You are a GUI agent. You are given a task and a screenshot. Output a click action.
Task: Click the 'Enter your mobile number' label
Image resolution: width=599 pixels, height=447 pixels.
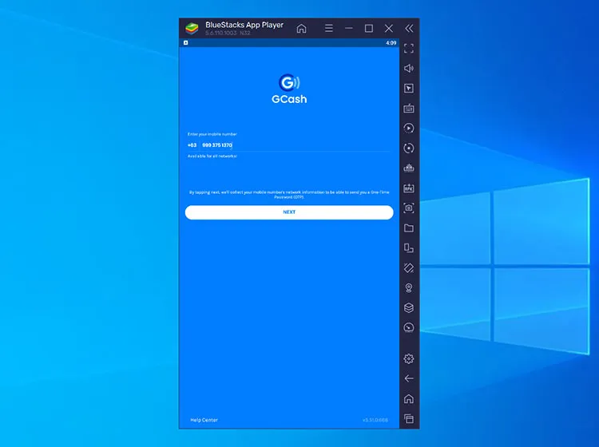(212, 134)
